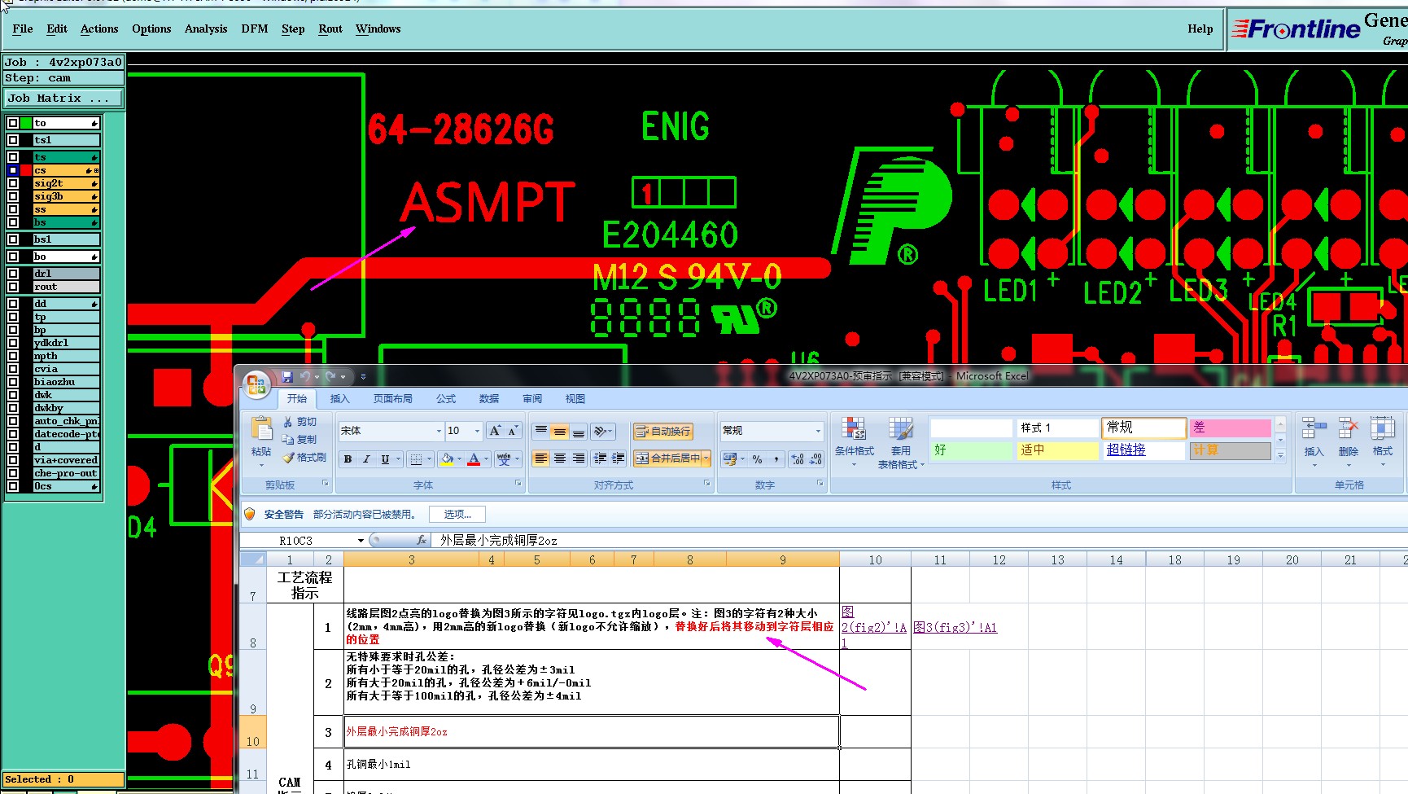The image size is (1408, 794).
Task: Click the Redo icon in Excel
Action: coord(330,377)
